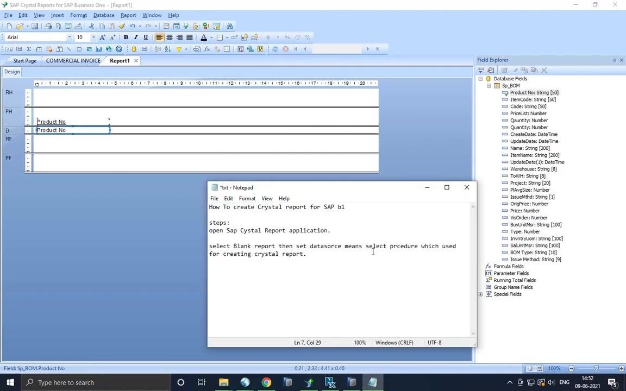Open File Explorer from the taskbar

[223, 383]
